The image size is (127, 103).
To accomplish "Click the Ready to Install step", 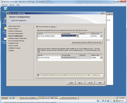I will pyautogui.click(x=13, y=46).
